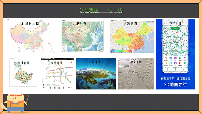
Task: Tap the purple 海拔 altitude icon
Action: point(175,63)
